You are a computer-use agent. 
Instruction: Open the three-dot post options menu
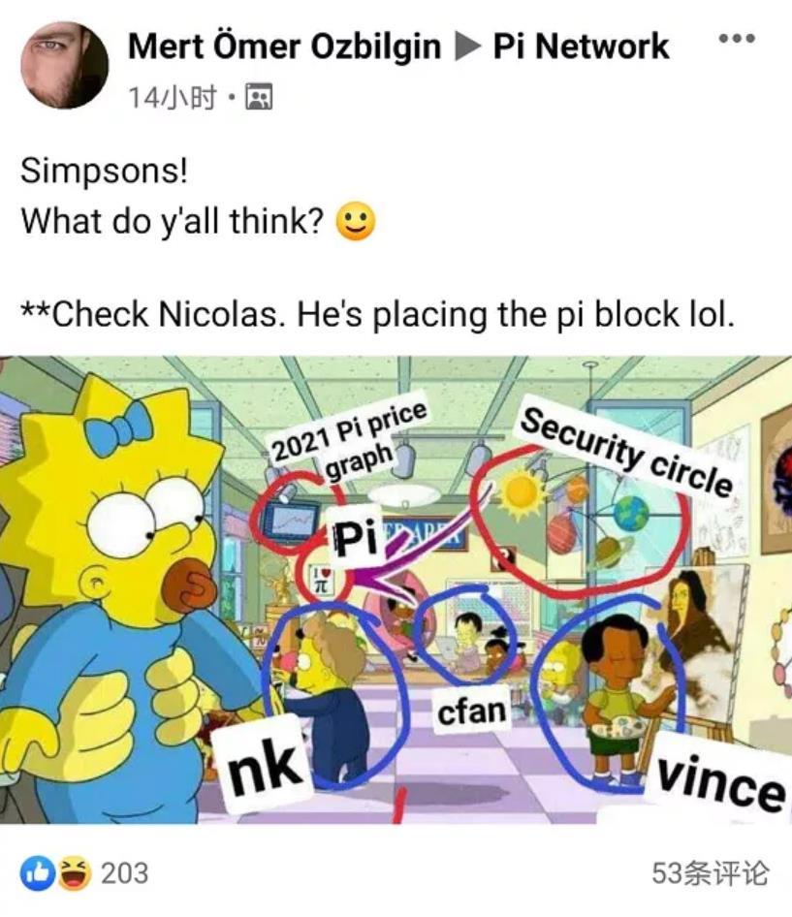coord(737,39)
